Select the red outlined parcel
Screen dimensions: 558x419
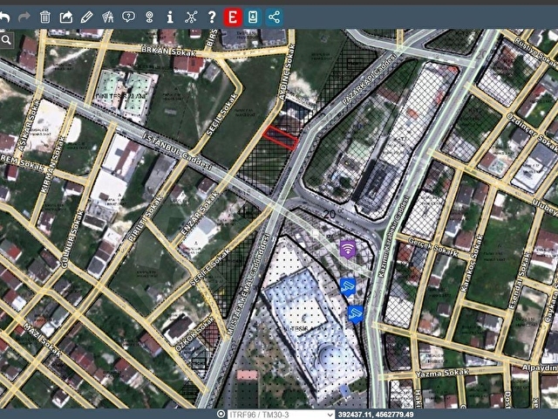pyautogui.click(x=281, y=138)
